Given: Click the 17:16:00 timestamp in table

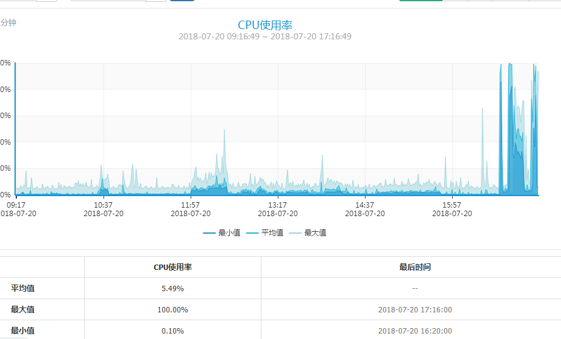Looking at the screenshot, I should (415, 309).
